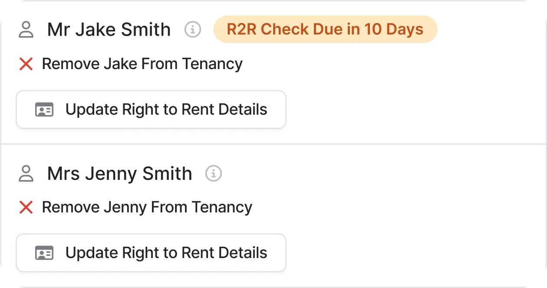The width and height of the screenshot is (547, 288).
Task: Click Update Right to Rent Details for Jake
Action: tap(151, 109)
